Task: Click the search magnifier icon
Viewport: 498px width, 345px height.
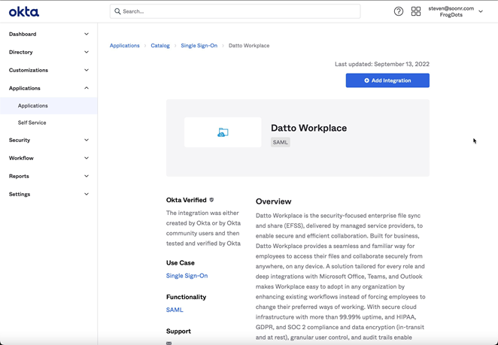Action: click(117, 11)
